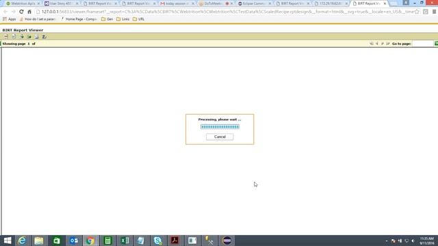Go to the next report page

coord(383,44)
